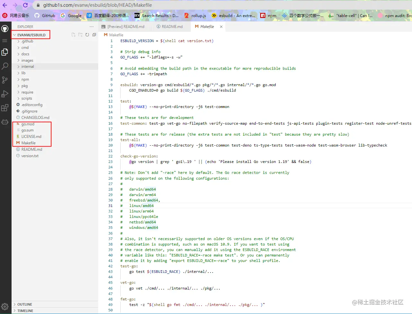Create a new file in Explorer

[x=73, y=35]
